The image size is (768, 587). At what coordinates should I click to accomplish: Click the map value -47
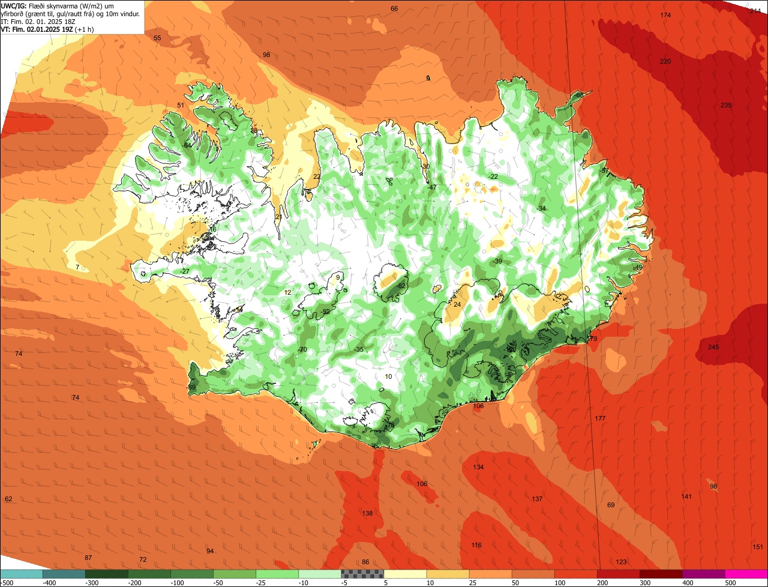[431, 187]
